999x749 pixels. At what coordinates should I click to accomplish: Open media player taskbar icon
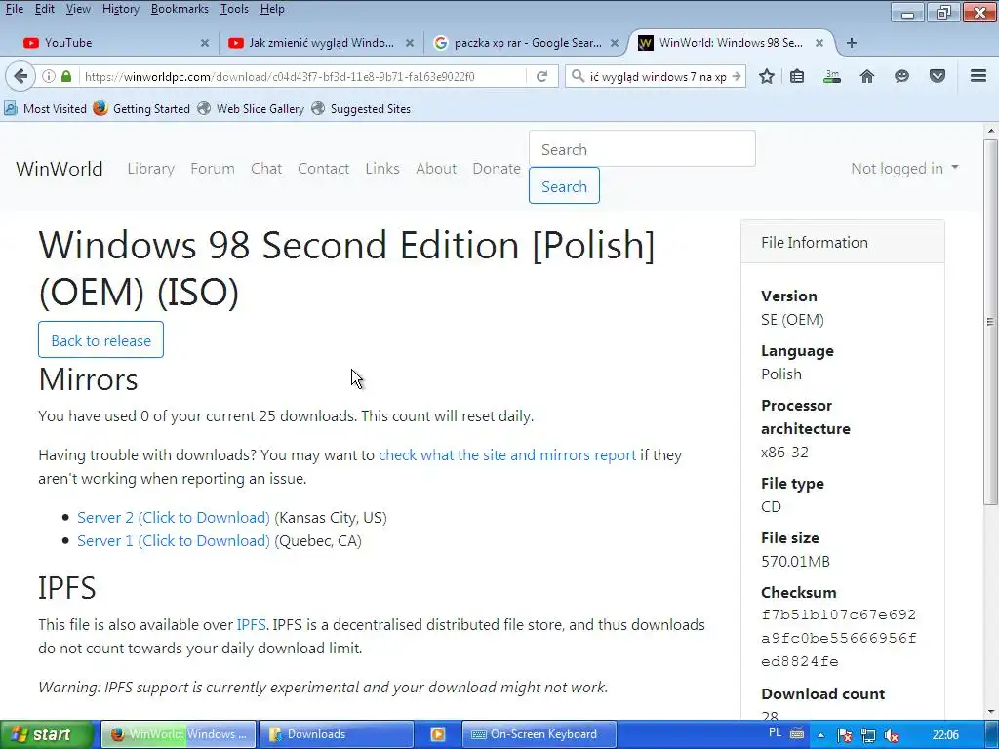click(x=438, y=734)
